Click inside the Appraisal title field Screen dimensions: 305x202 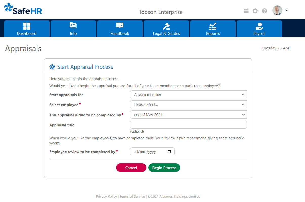(188, 124)
